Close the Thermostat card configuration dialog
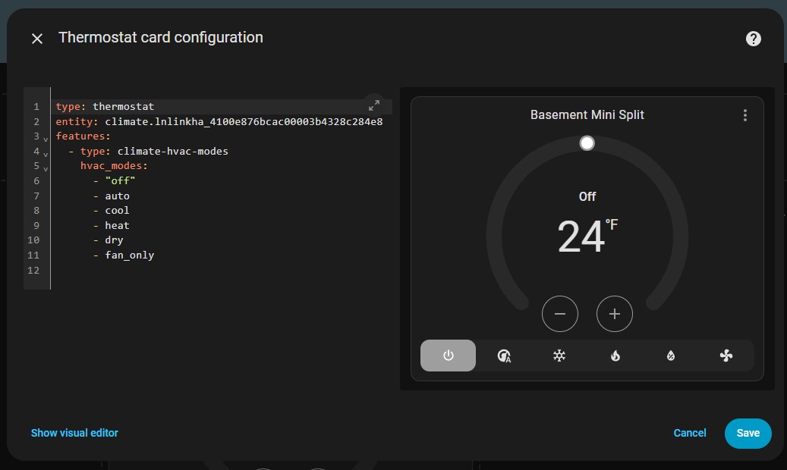The width and height of the screenshot is (787, 470). 37,39
